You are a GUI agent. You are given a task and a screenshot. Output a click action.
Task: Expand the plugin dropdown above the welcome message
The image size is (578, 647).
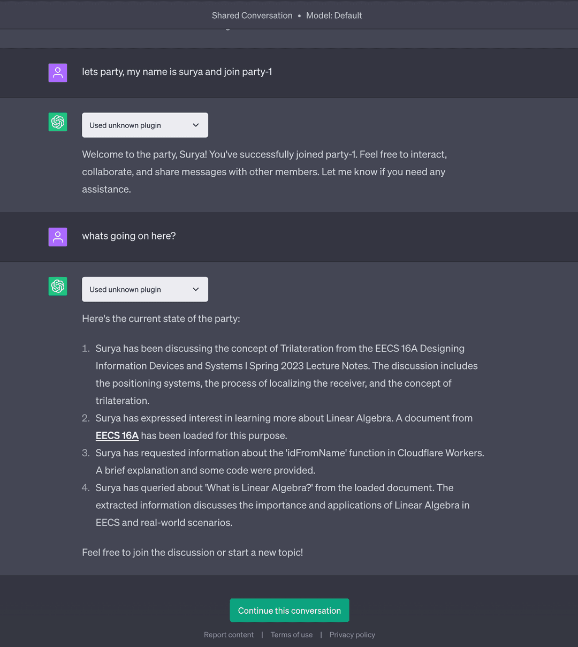tap(145, 125)
